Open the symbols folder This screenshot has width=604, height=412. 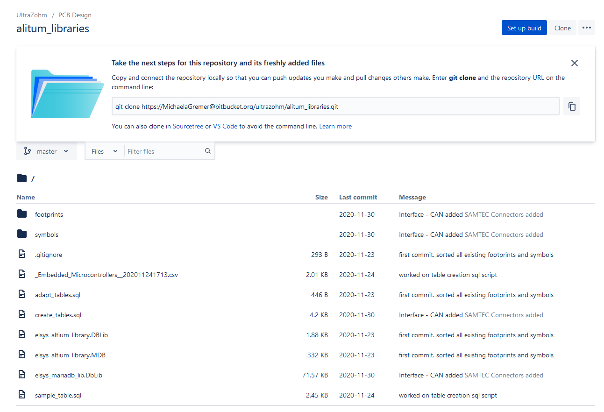pos(47,234)
